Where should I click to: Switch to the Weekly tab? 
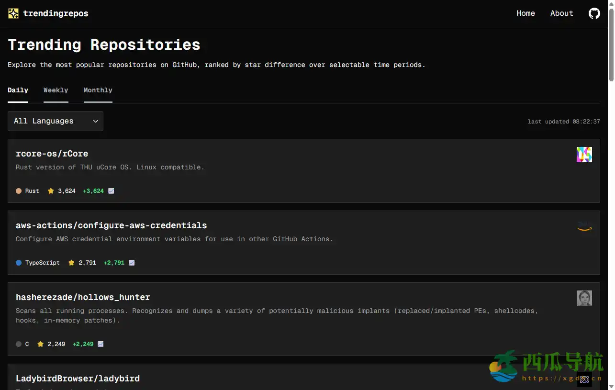click(56, 90)
